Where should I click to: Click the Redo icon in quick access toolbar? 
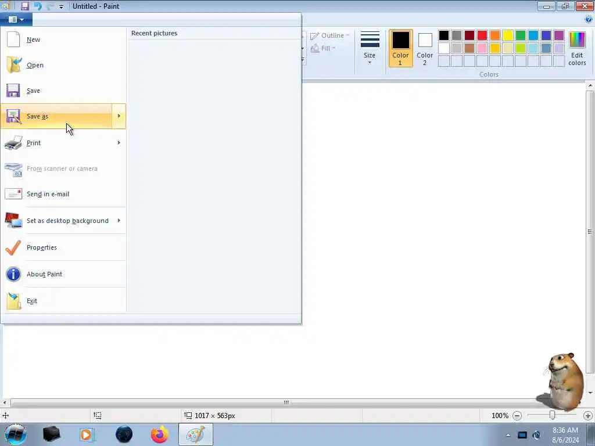(x=50, y=6)
